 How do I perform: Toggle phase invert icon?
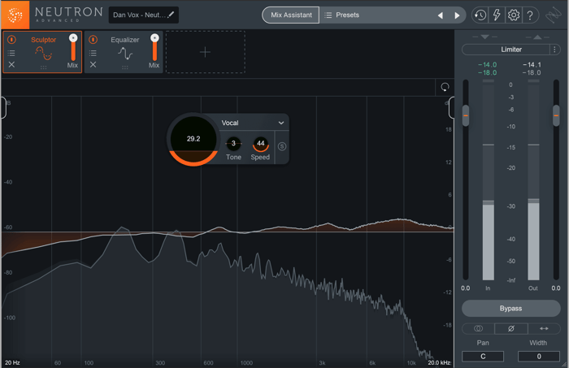point(511,328)
